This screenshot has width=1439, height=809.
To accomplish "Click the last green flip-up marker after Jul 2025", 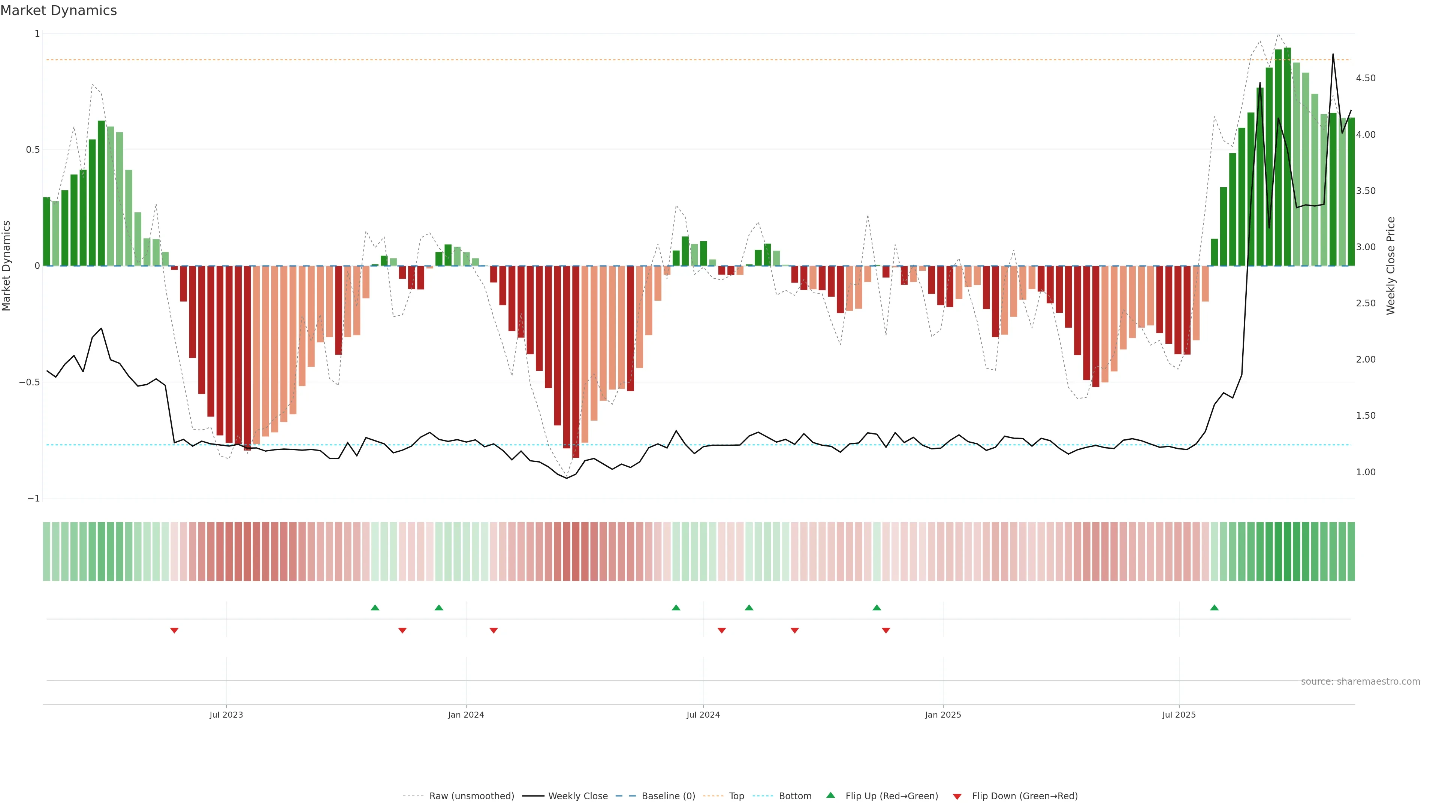I will pos(1214,607).
